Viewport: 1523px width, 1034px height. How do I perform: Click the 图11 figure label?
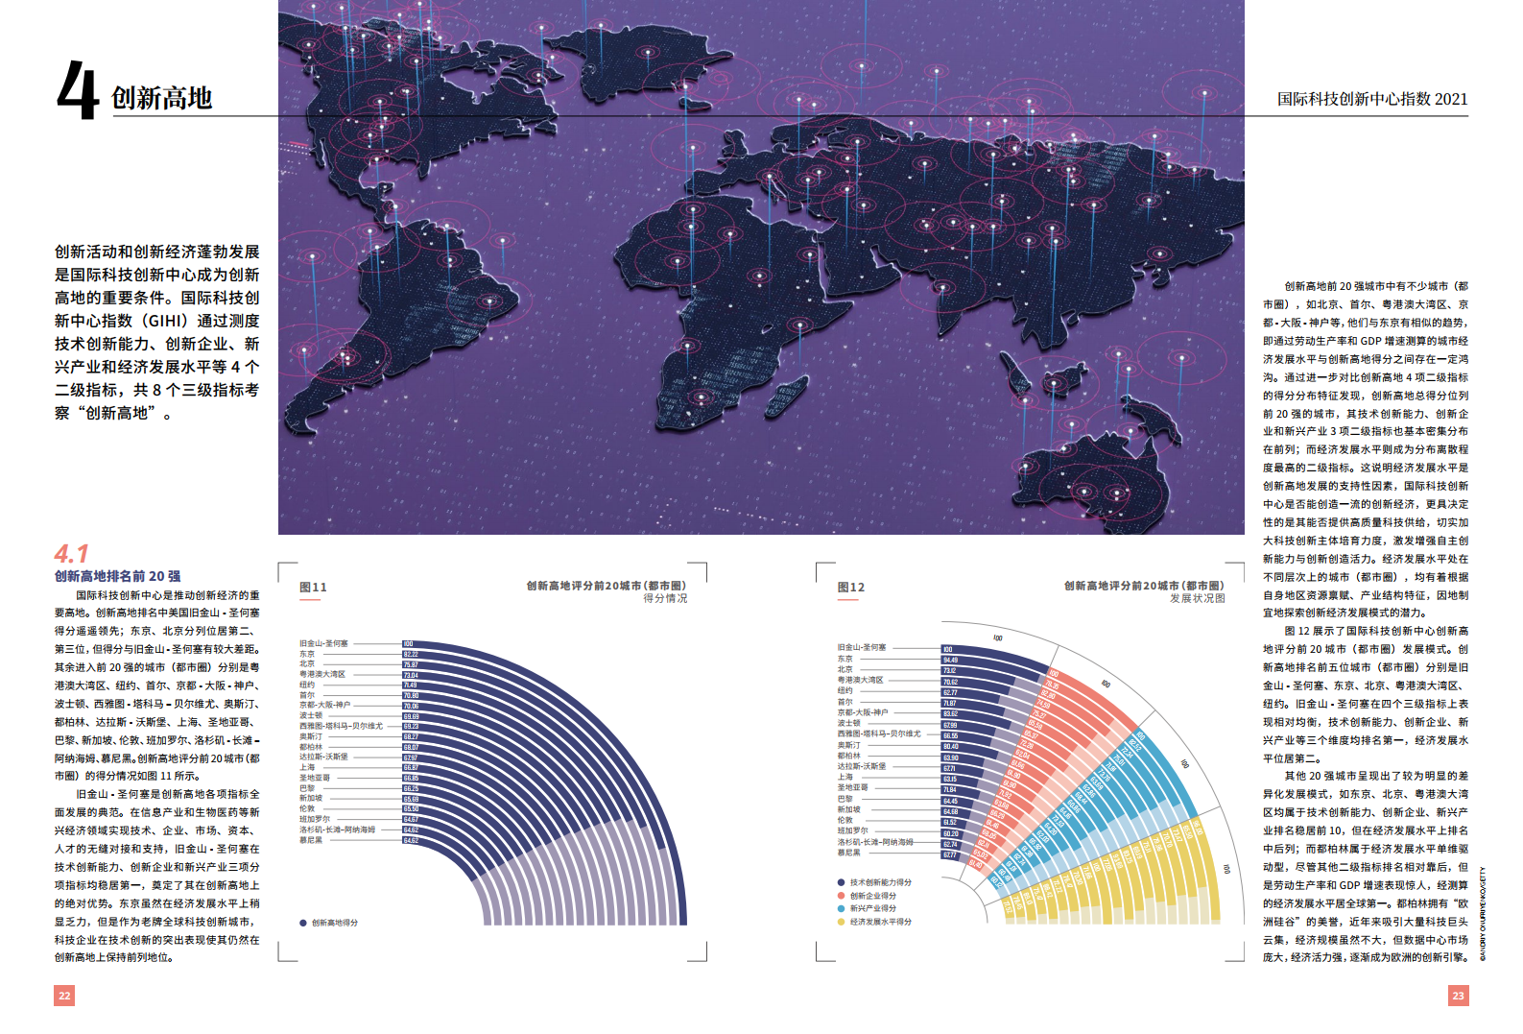click(x=313, y=587)
